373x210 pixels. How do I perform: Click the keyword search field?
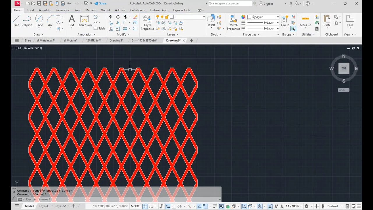coord(230,3)
